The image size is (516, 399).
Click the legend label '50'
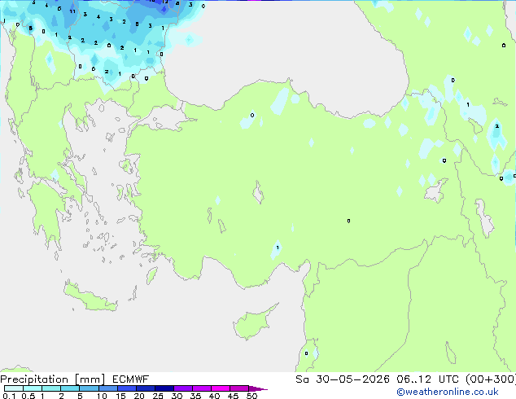click(251, 396)
